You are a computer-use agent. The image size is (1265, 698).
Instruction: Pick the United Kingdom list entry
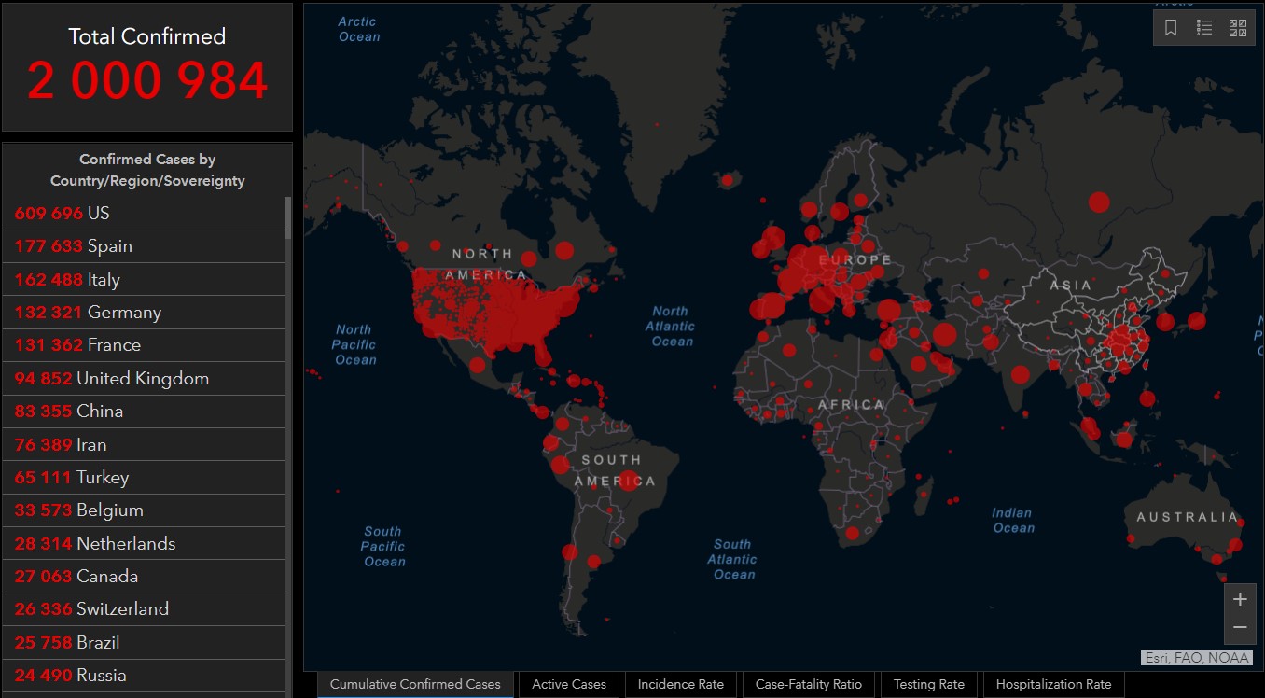tap(144, 379)
